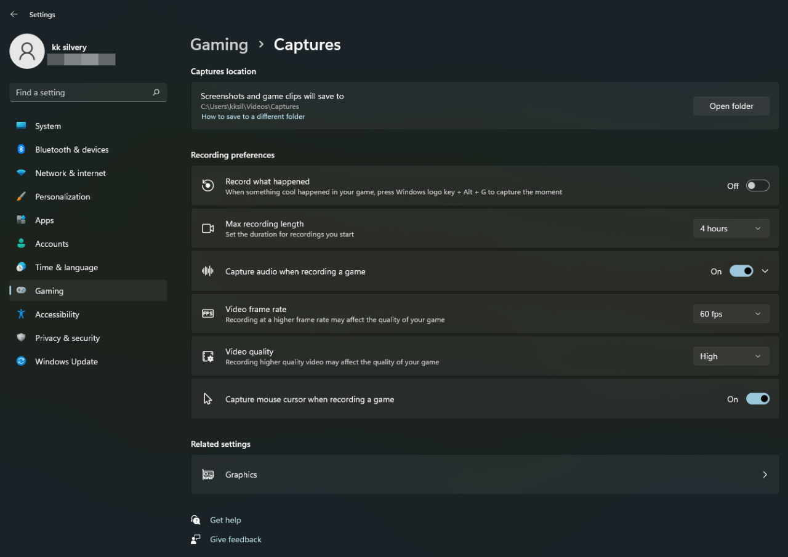The width and height of the screenshot is (788, 557).
Task: Click the Windows Update sync icon
Action: pyautogui.click(x=21, y=362)
